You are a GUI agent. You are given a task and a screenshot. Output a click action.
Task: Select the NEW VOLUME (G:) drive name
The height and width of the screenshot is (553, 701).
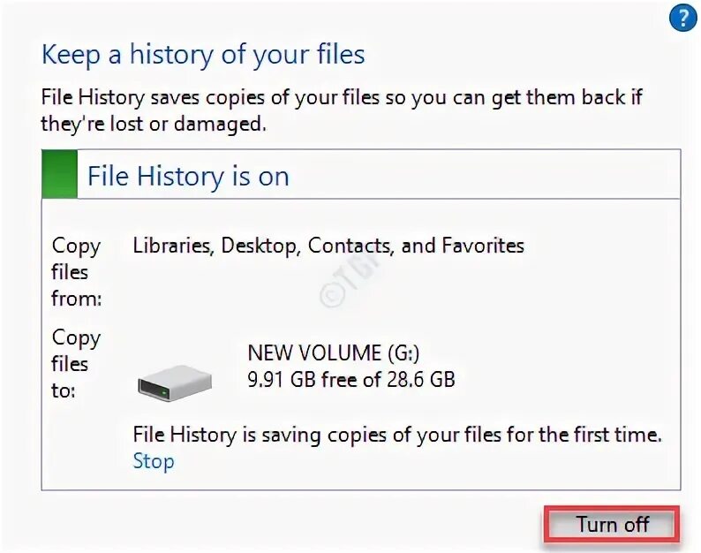click(x=334, y=353)
